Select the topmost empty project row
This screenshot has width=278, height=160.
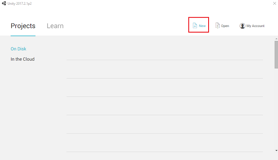click(164, 51)
